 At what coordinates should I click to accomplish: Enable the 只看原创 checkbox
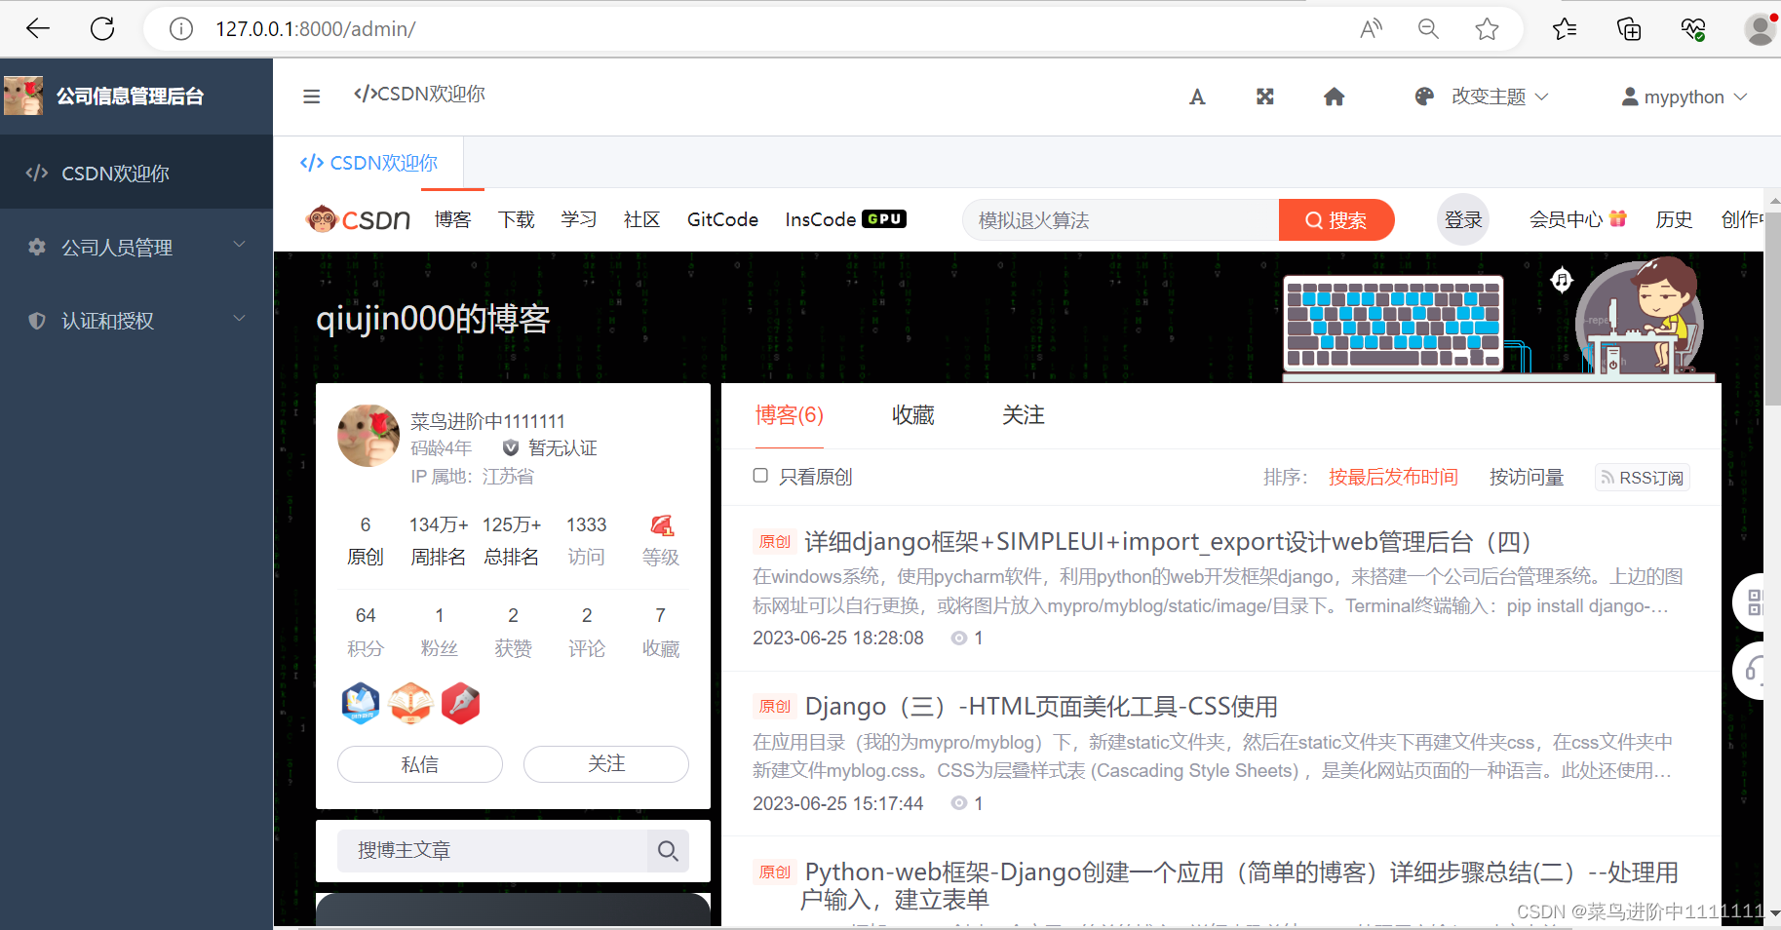(760, 475)
